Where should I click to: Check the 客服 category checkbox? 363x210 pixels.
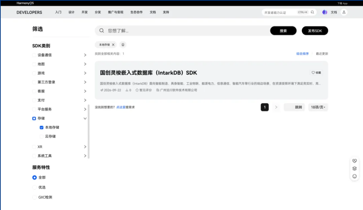34,91
